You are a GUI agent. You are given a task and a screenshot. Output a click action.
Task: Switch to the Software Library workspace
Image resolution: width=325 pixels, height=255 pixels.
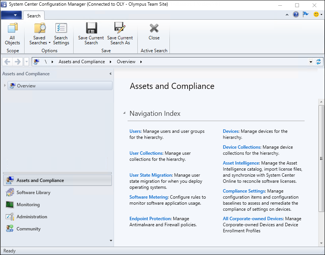pyautogui.click(x=33, y=193)
